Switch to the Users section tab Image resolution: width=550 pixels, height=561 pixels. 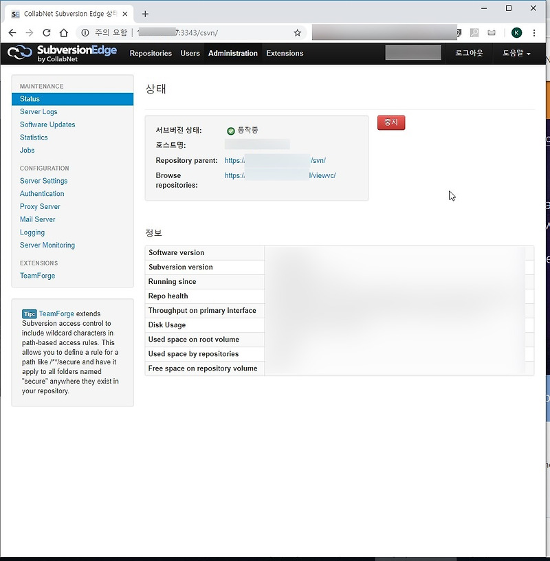(190, 53)
